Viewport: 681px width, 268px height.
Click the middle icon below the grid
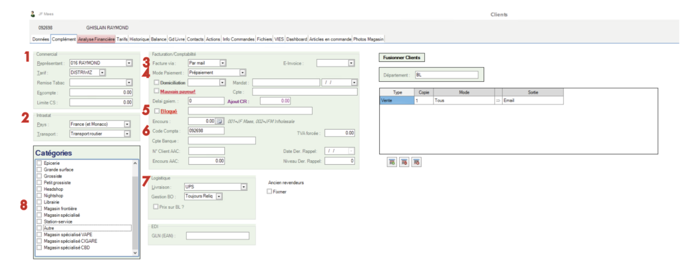click(404, 161)
